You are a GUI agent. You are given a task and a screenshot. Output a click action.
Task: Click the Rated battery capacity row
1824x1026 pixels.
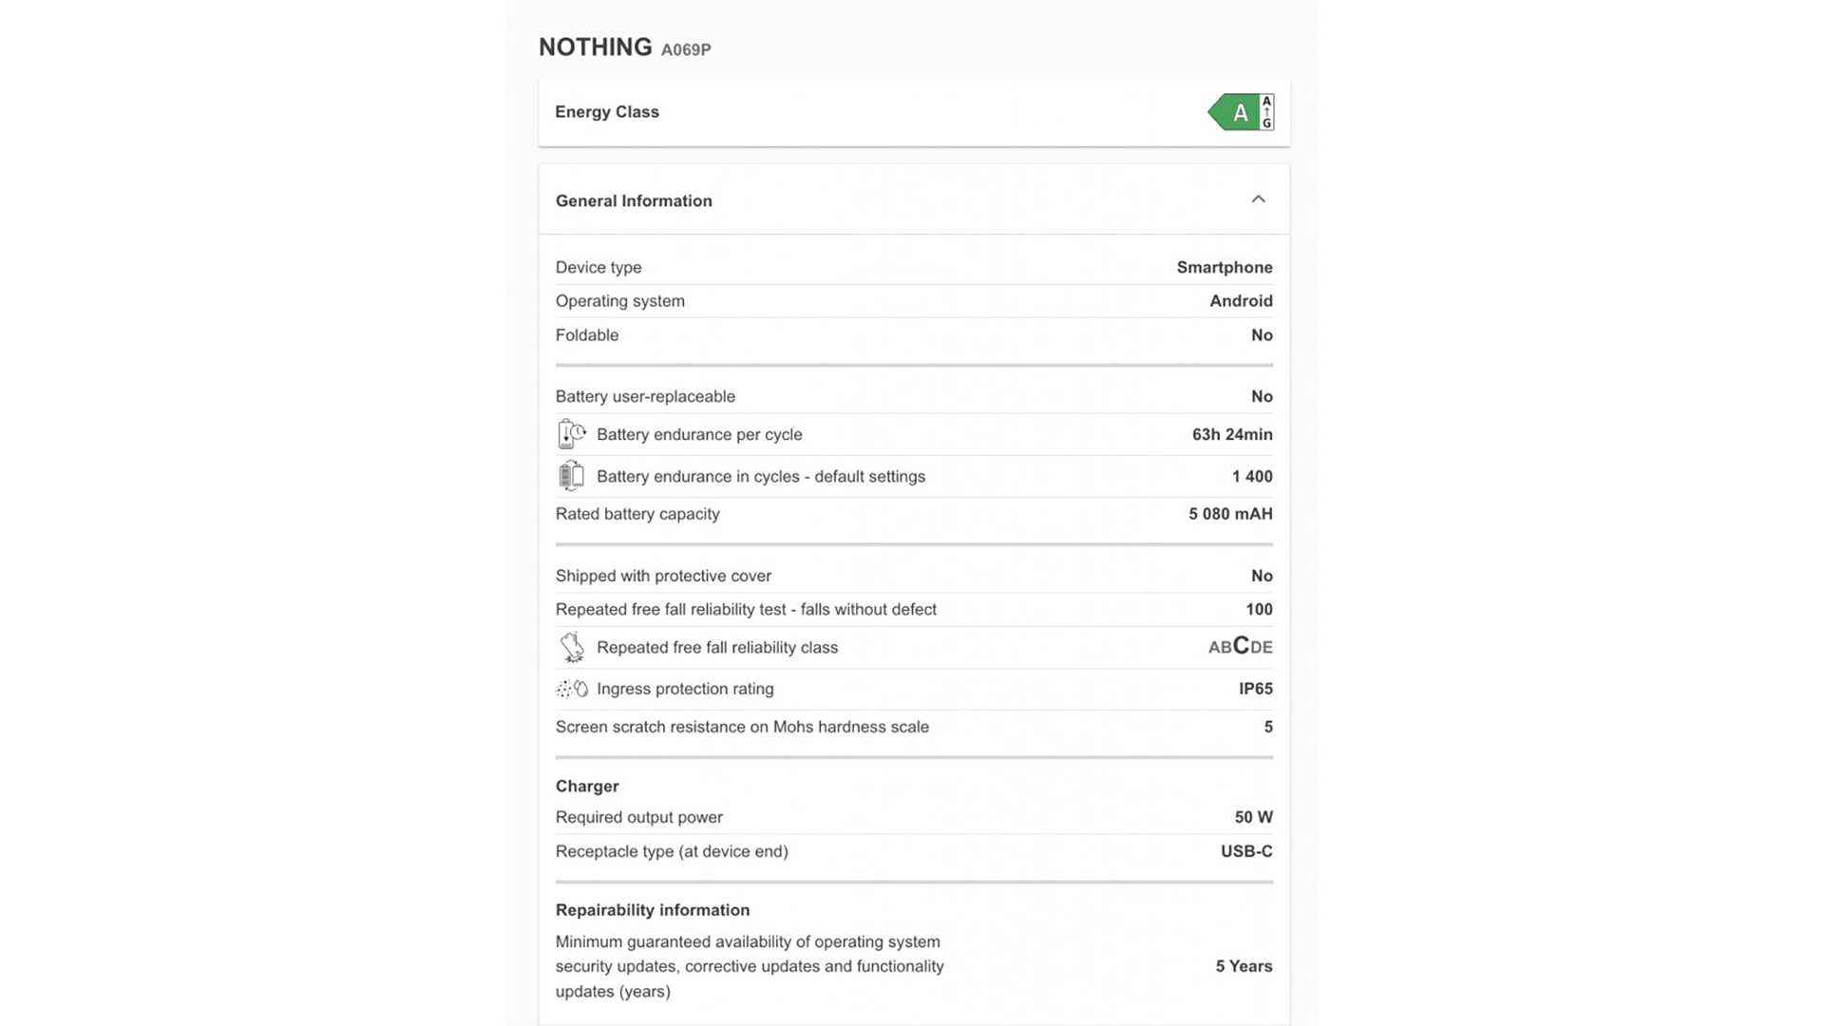tap(637, 514)
